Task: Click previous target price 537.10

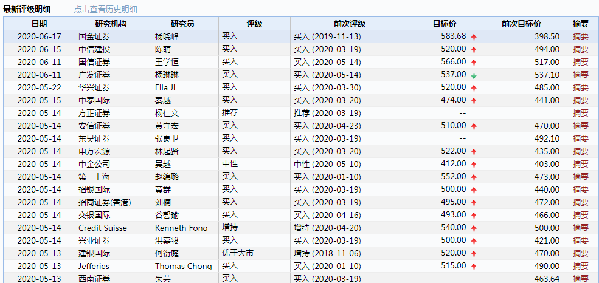Action: 547,75
